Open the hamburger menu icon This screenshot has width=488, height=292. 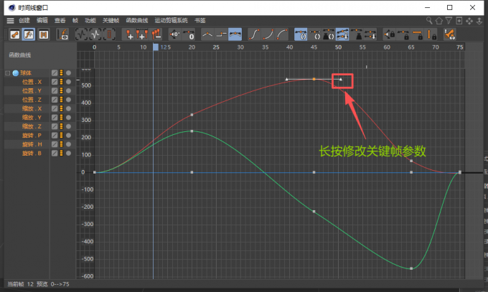[10, 21]
